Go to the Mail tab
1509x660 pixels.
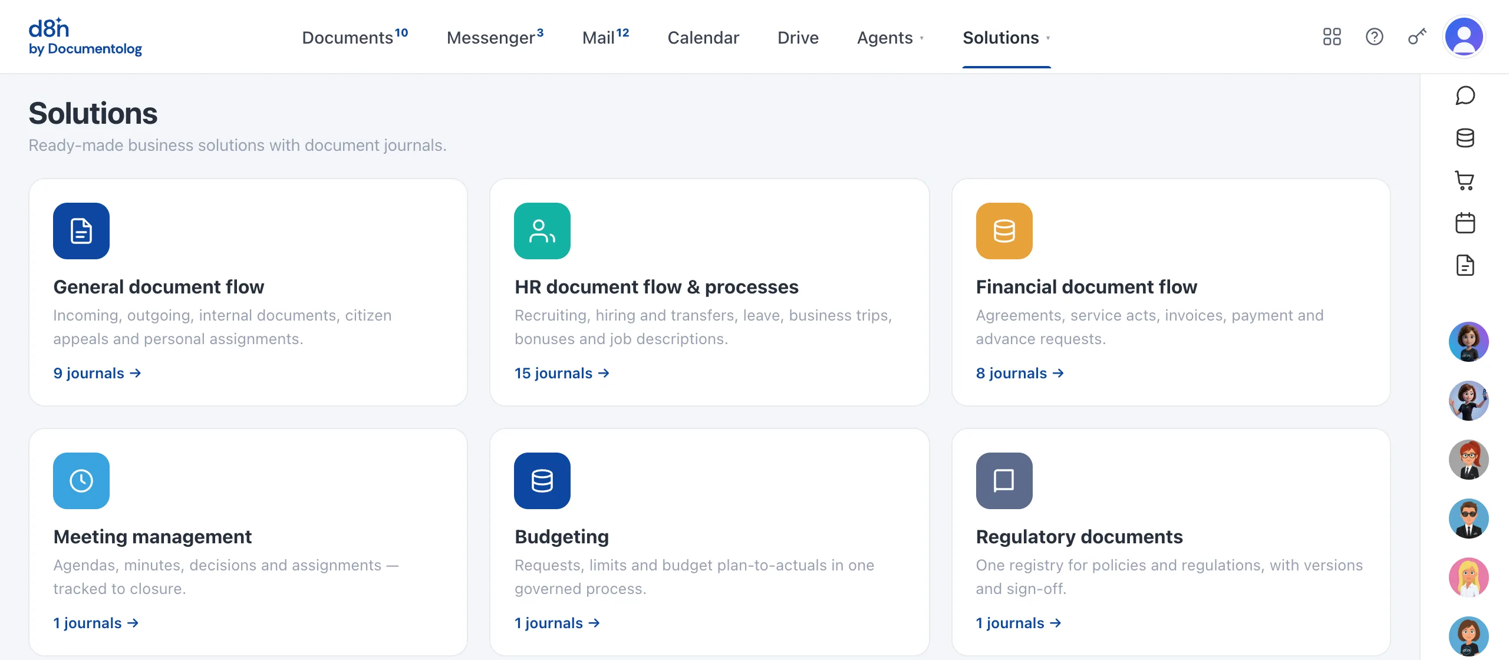(x=605, y=37)
